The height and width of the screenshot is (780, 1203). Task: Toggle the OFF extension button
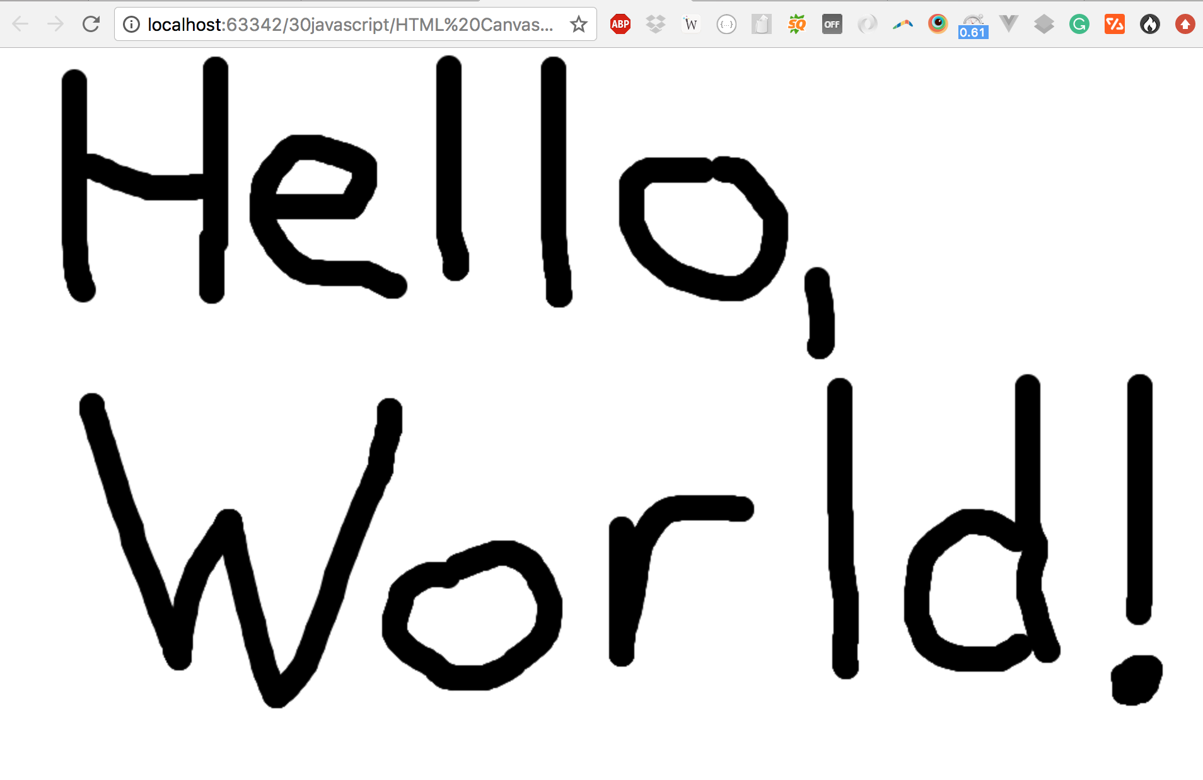point(832,25)
